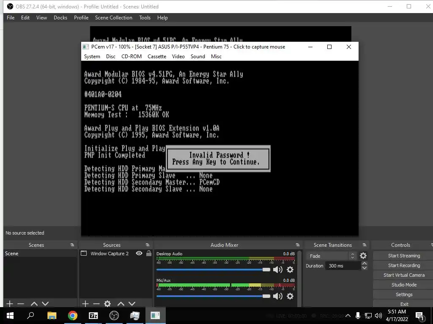Move source up arrow
The height and width of the screenshot is (324, 433).
(x=121, y=304)
